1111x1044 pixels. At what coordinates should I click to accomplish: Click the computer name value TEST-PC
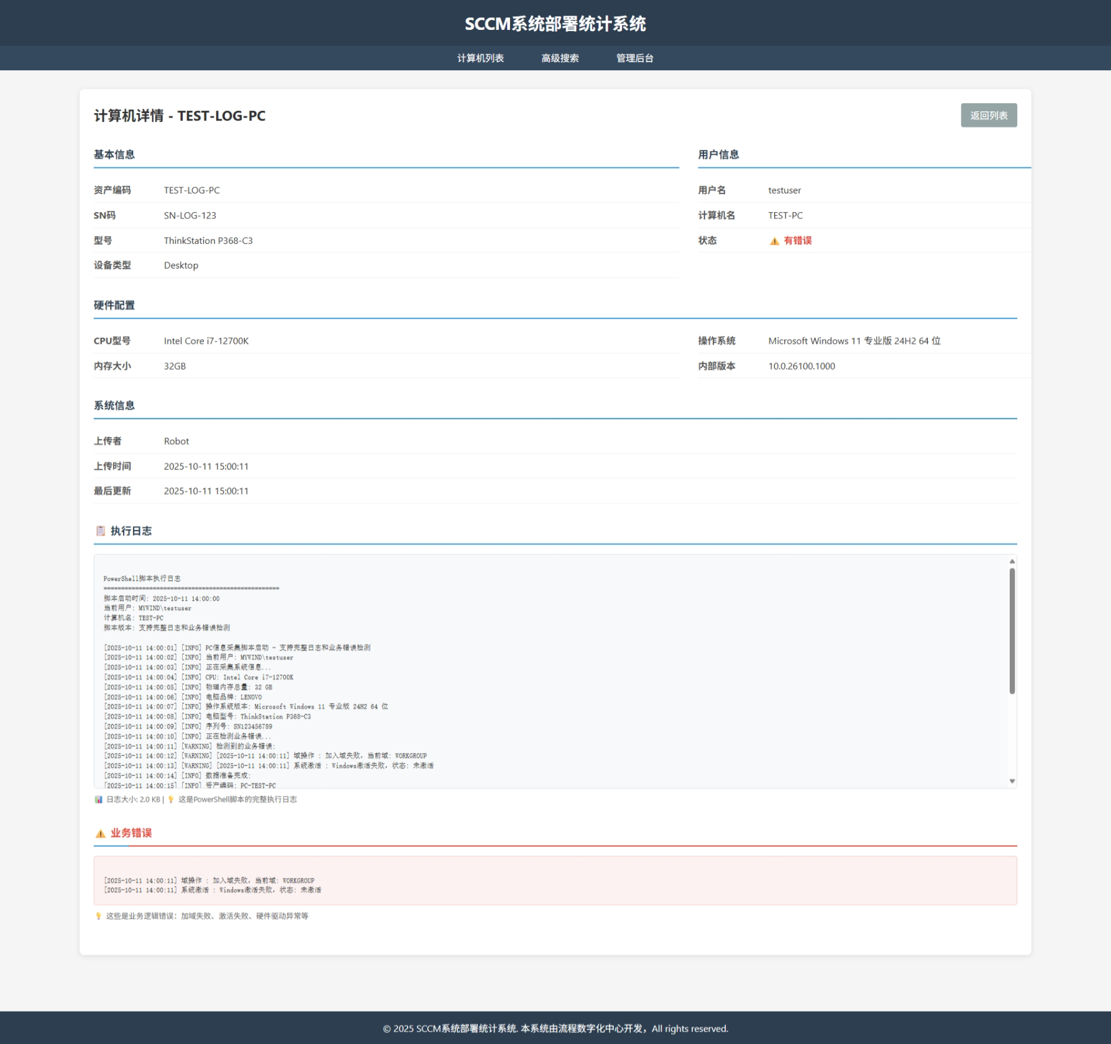[x=785, y=215]
